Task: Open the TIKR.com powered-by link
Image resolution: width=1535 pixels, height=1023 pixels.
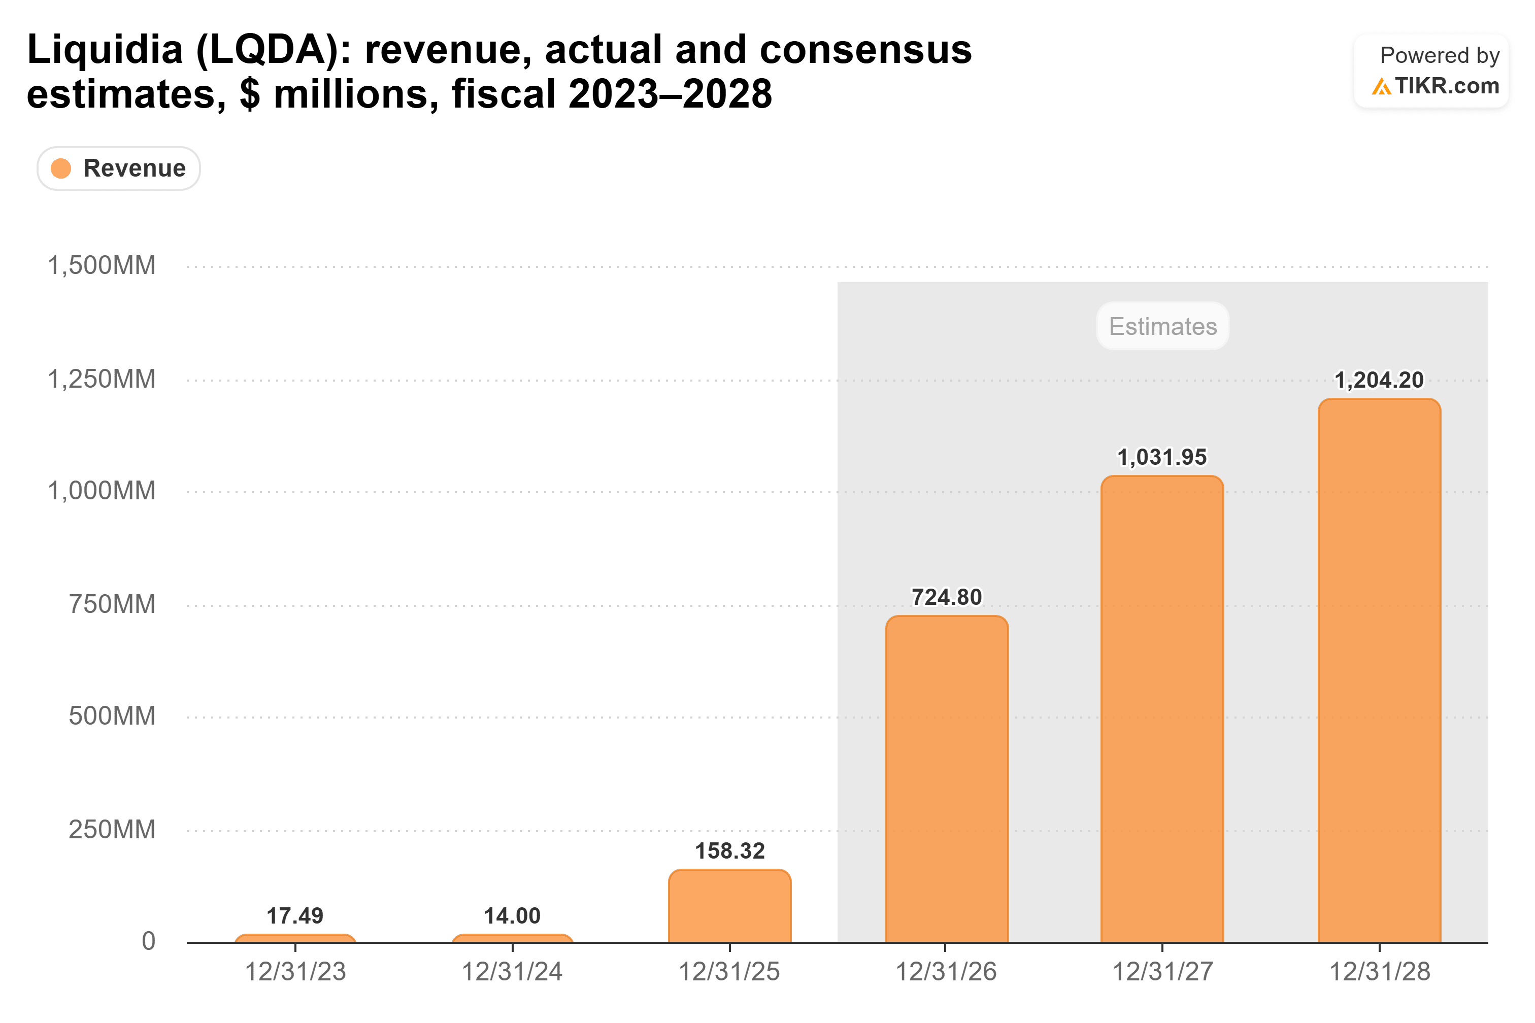Action: 1431,71
